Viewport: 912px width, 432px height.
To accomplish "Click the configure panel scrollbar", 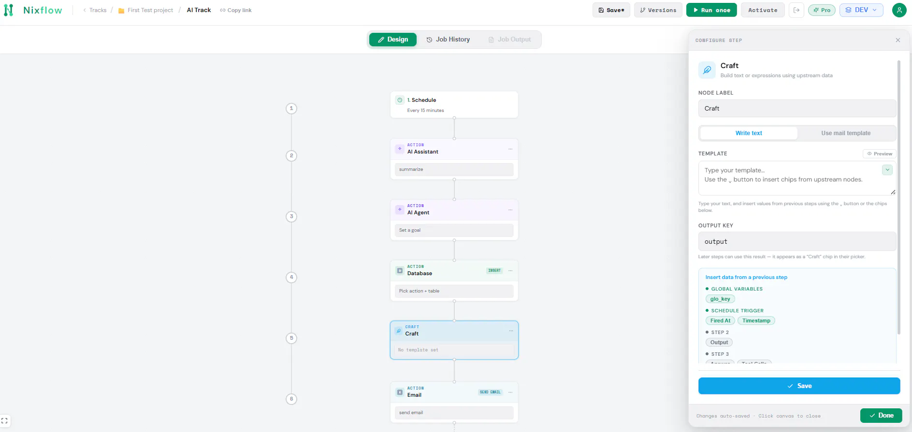I will pyautogui.click(x=898, y=197).
